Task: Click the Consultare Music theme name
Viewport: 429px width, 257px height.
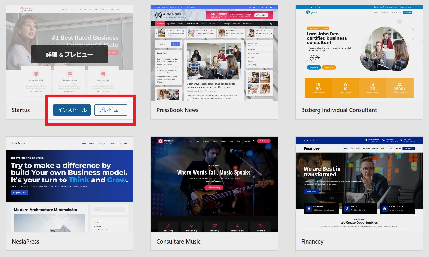Action: [x=179, y=242]
